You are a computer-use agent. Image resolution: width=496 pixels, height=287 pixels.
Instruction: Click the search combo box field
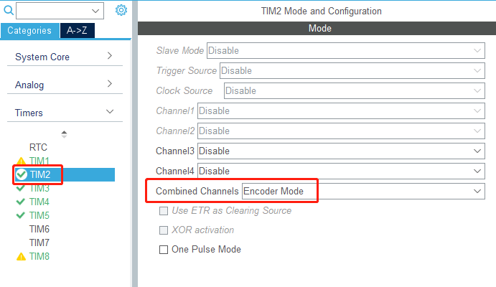coord(60,11)
